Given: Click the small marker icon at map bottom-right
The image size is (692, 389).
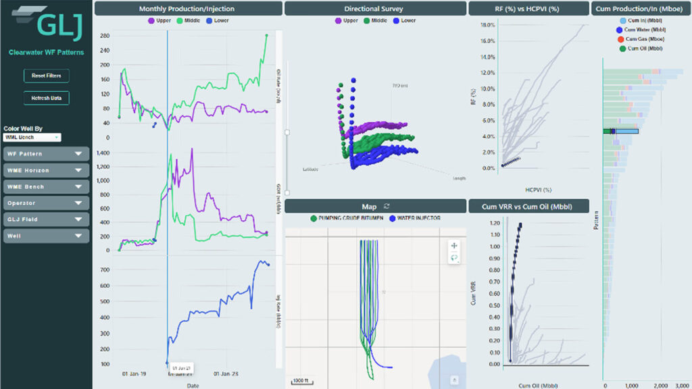Looking at the screenshot, I should (x=454, y=380).
